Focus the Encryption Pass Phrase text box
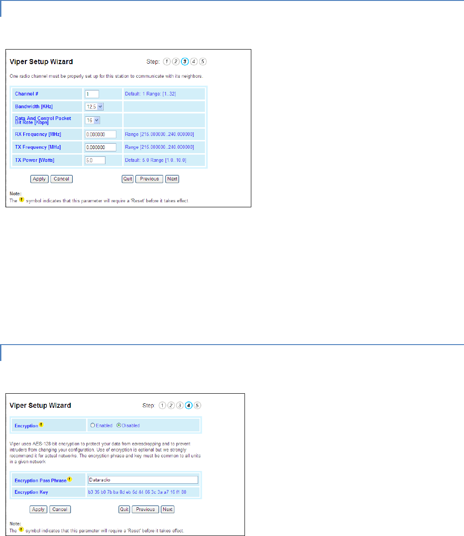 (x=143, y=480)
